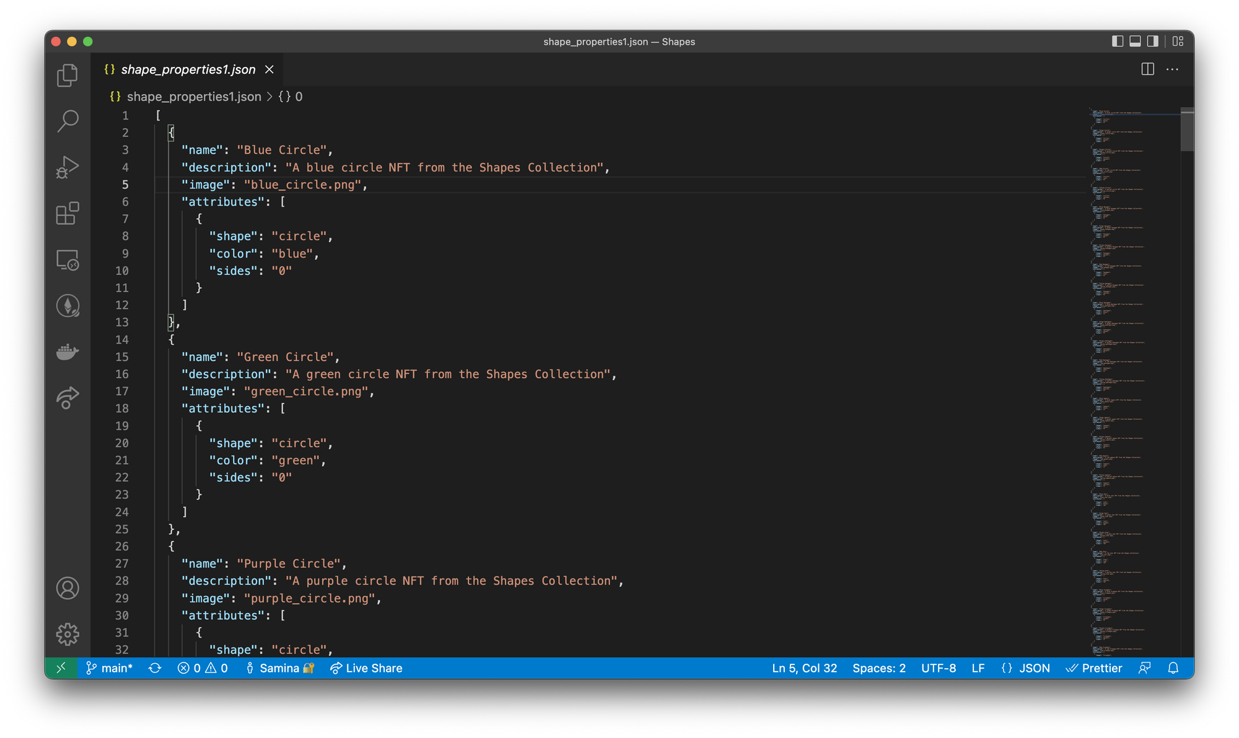Open the Explorer view in activity bar
The height and width of the screenshot is (738, 1239).
(x=68, y=76)
